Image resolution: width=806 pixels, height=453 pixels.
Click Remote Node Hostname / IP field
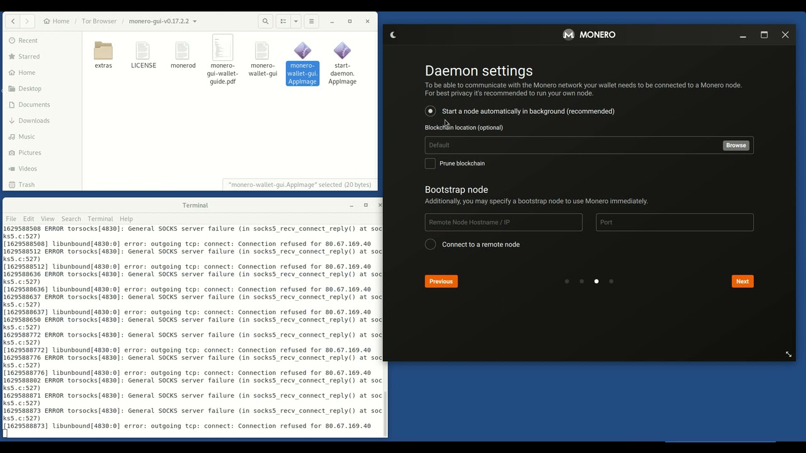pos(504,222)
